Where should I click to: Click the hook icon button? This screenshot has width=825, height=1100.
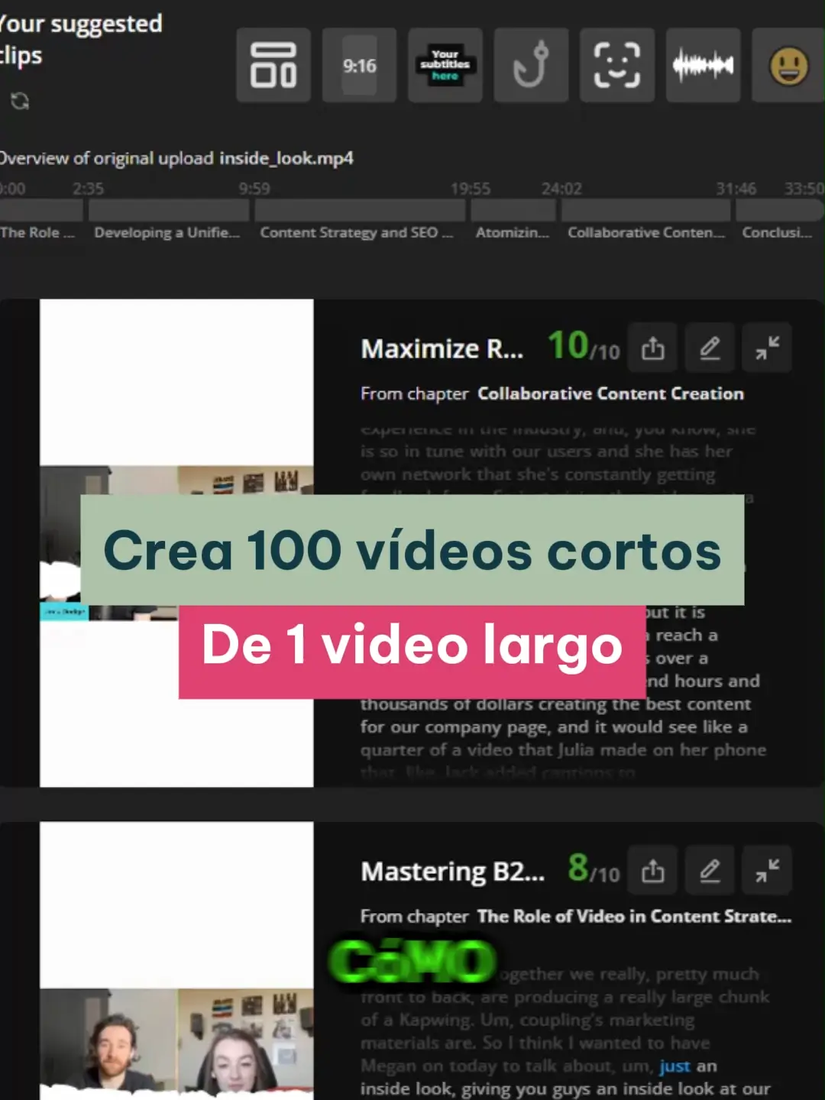tap(531, 66)
